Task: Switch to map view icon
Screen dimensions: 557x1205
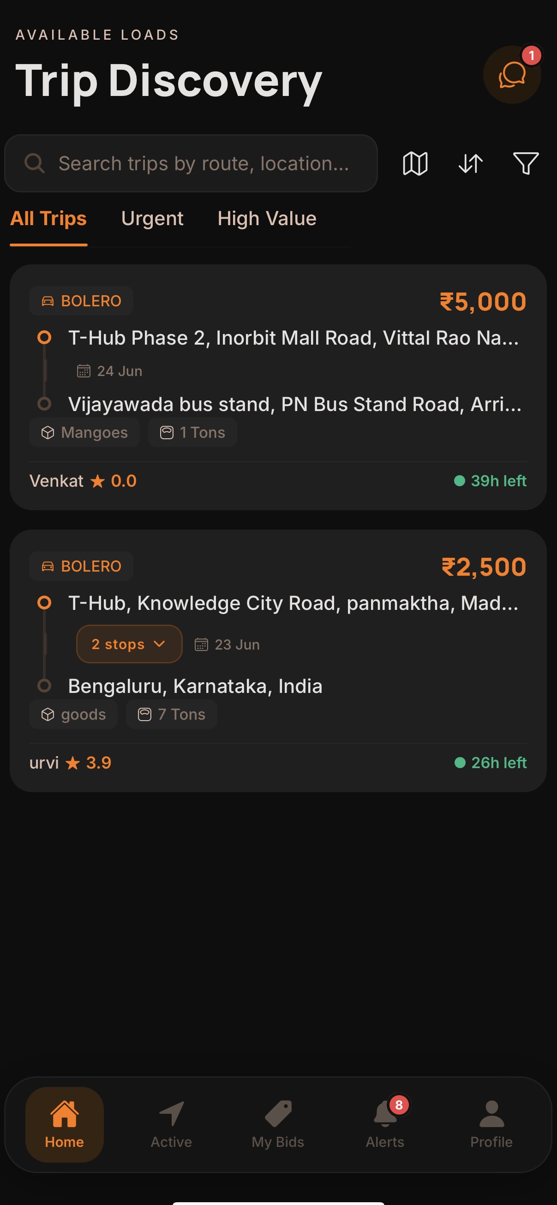Action: [x=415, y=164]
